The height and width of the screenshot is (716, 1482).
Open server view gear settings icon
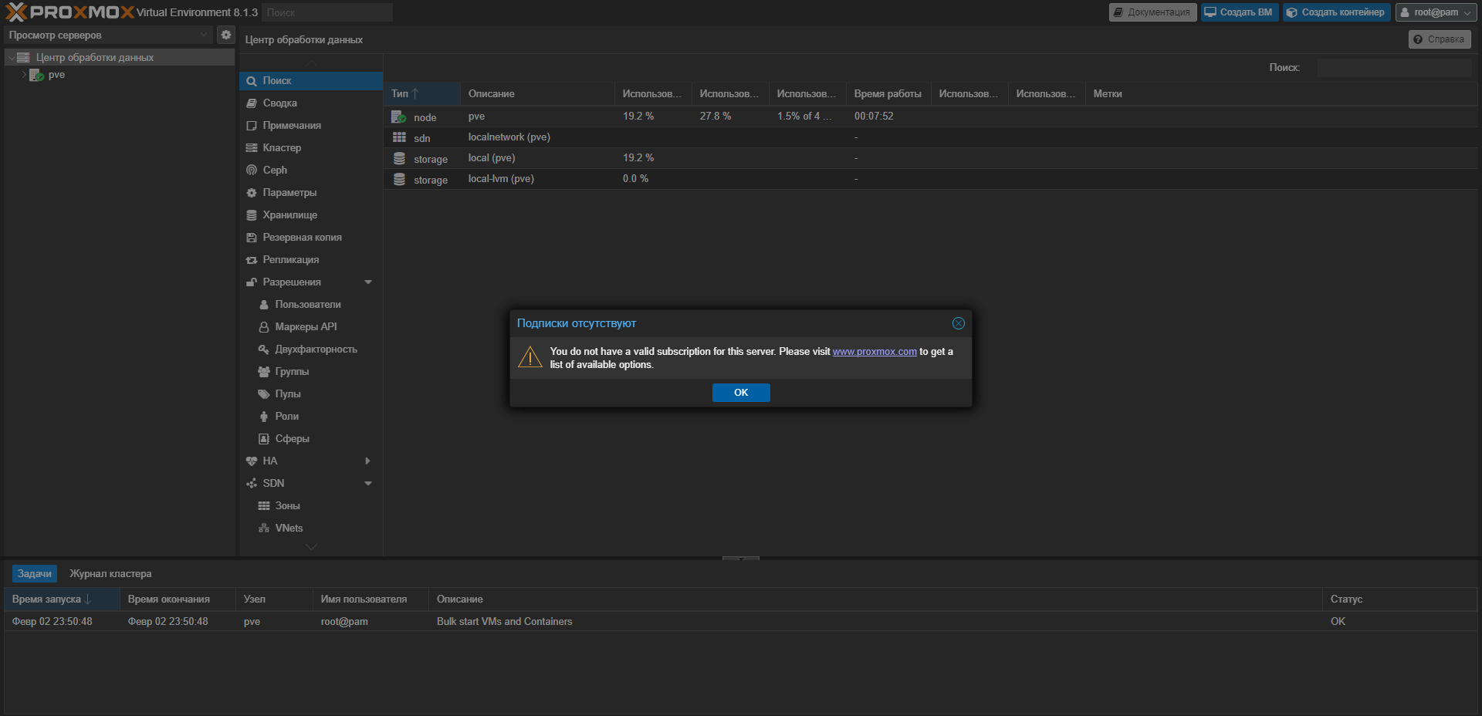(x=225, y=35)
